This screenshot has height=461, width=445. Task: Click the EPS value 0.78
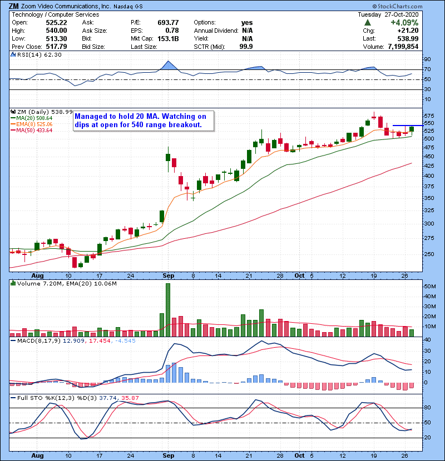pyautogui.click(x=172, y=31)
